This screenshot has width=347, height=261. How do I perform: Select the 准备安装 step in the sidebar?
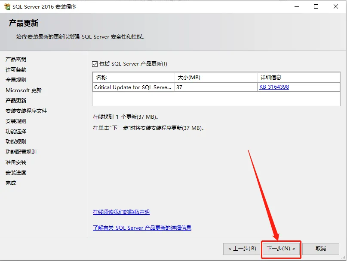[16, 162]
